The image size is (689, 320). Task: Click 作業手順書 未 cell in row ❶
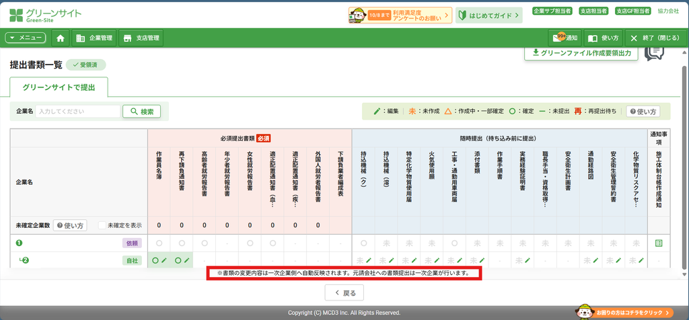tap(500, 243)
